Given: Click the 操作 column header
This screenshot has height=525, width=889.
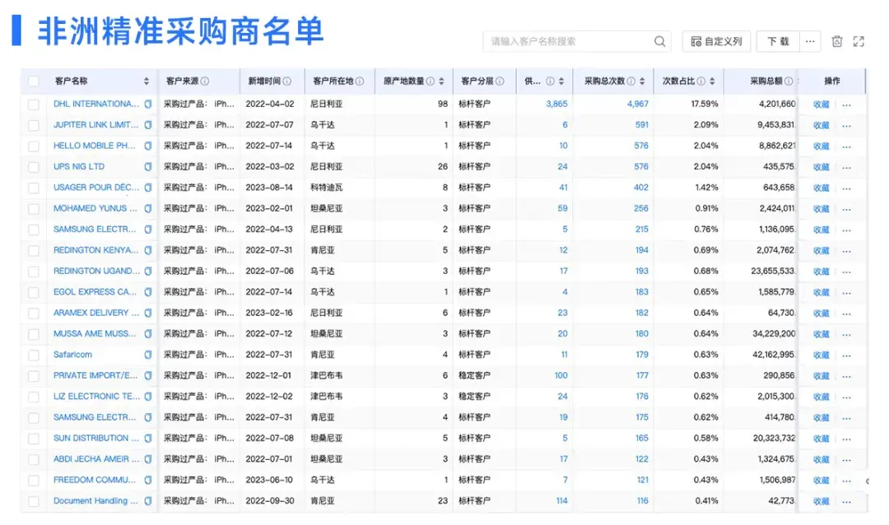Looking at the screenshot, I should 831,81.
